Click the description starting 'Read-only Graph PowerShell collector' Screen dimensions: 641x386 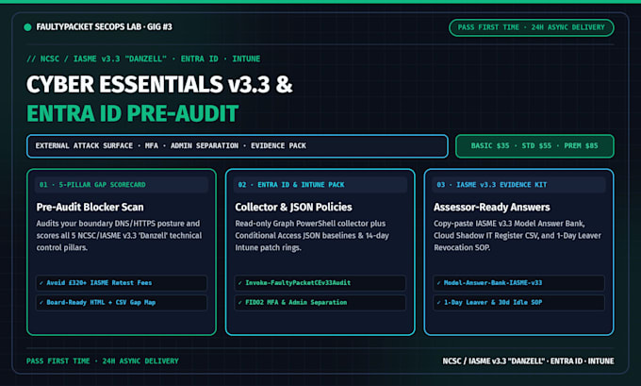click(x=312, y=235)
